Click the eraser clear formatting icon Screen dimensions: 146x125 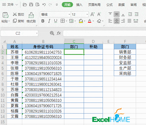coord(99,21)
